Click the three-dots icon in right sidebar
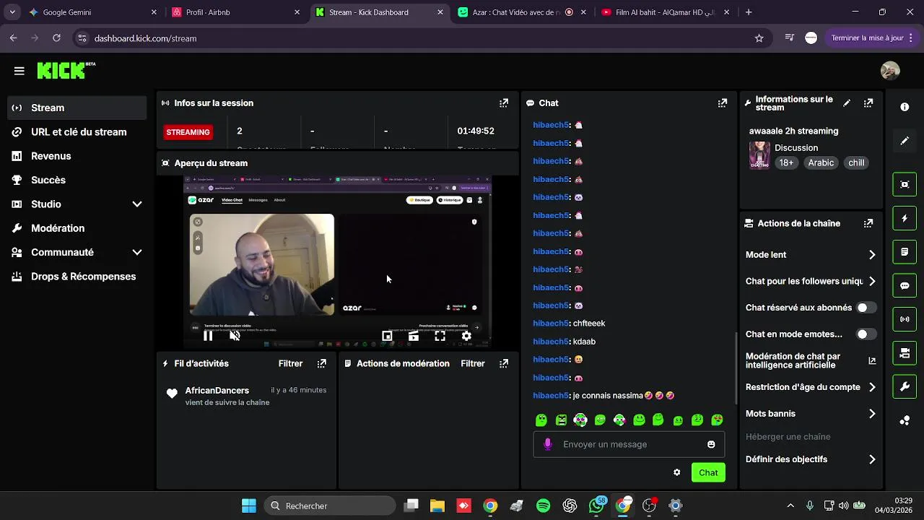Viewport: 924px width, 520px height. pos(905,420)
